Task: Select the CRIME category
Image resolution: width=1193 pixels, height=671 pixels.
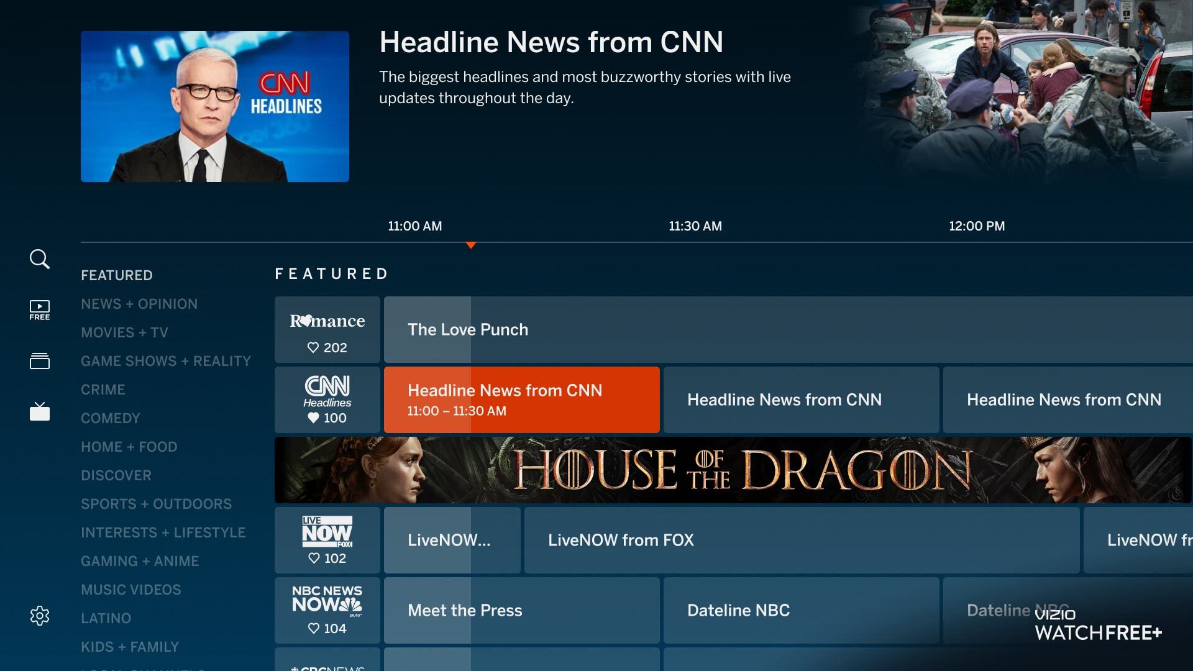Action: [x=103, y=390]
